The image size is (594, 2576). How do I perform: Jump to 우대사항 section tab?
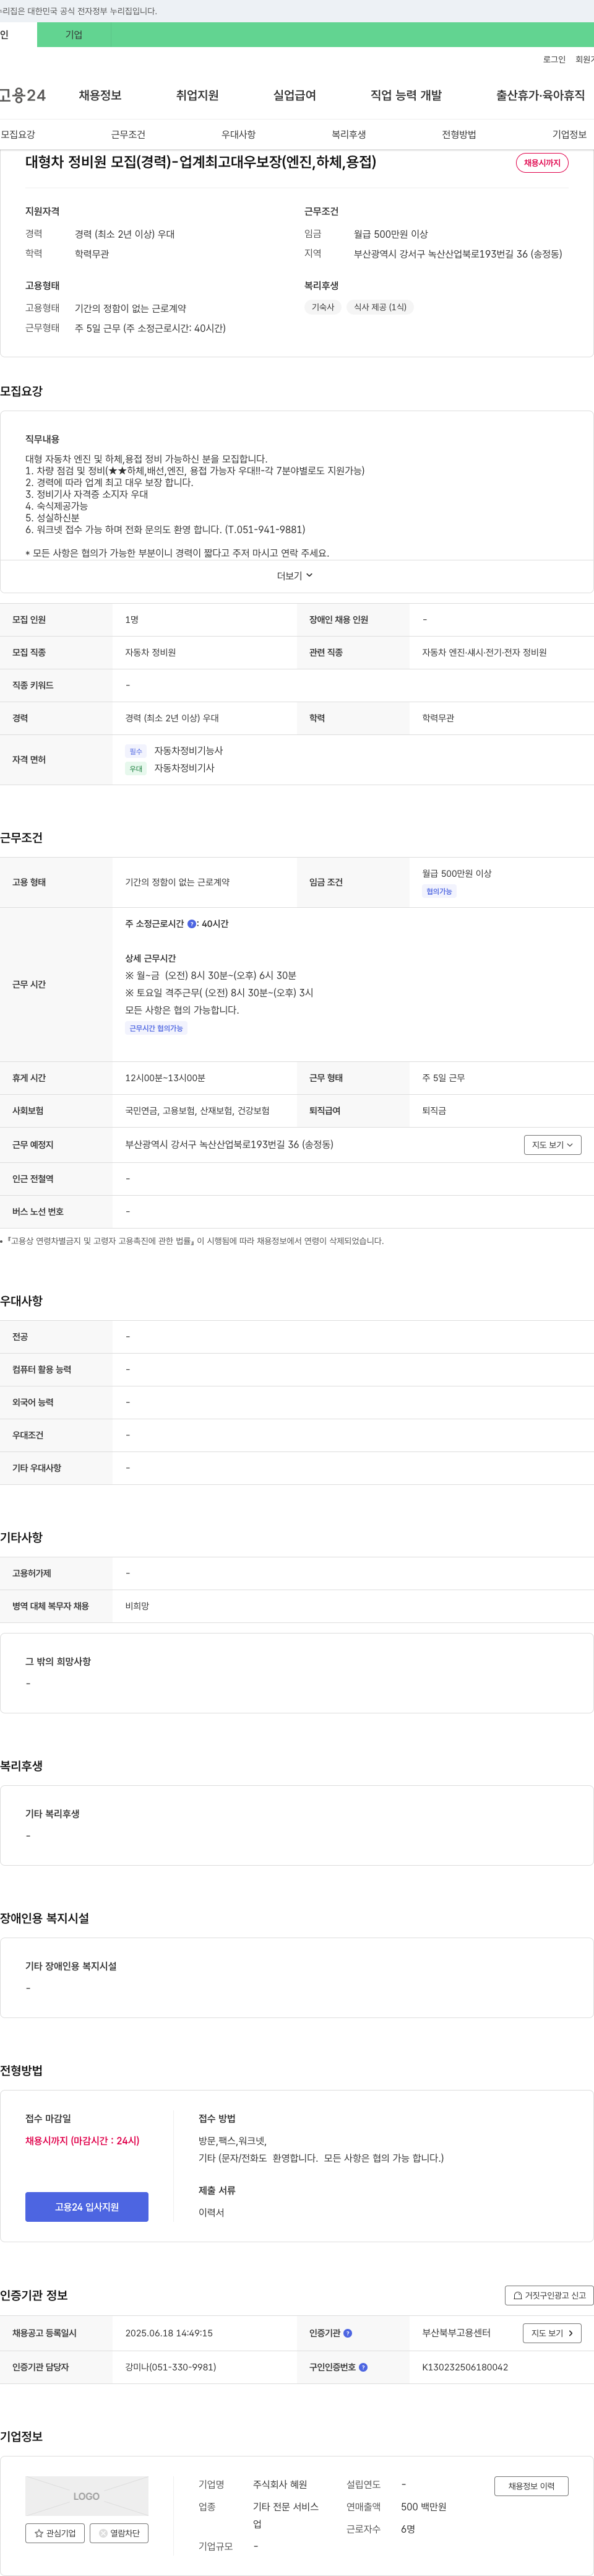click(238, 134)
